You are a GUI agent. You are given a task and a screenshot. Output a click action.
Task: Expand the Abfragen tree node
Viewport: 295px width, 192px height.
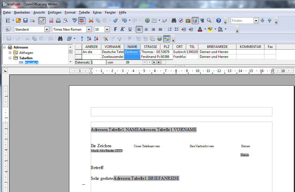[10, 53]
